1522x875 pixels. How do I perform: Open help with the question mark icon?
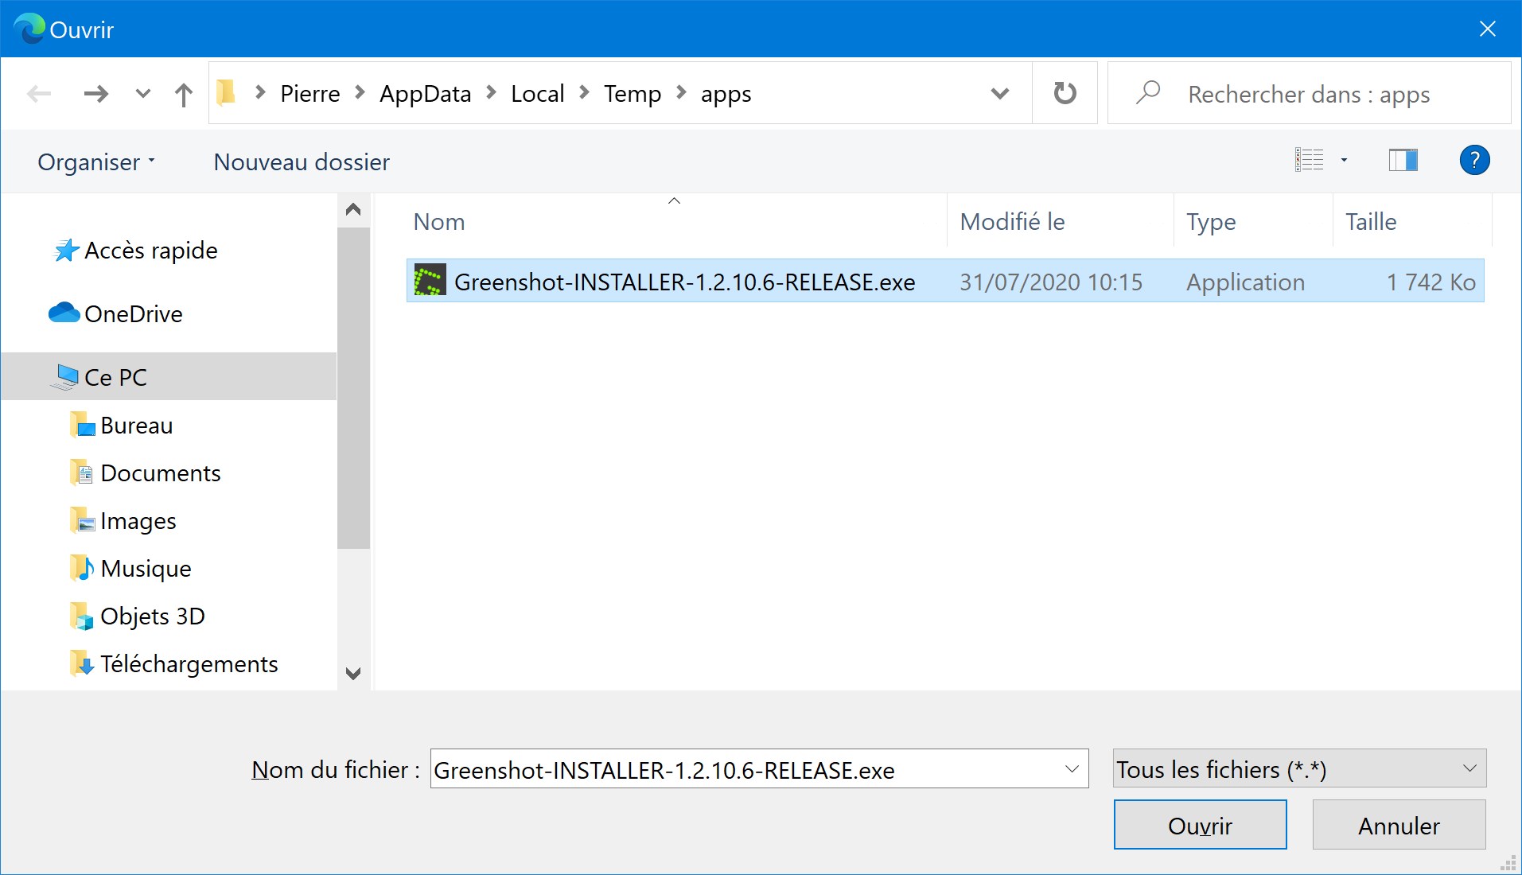(1474, 160)
